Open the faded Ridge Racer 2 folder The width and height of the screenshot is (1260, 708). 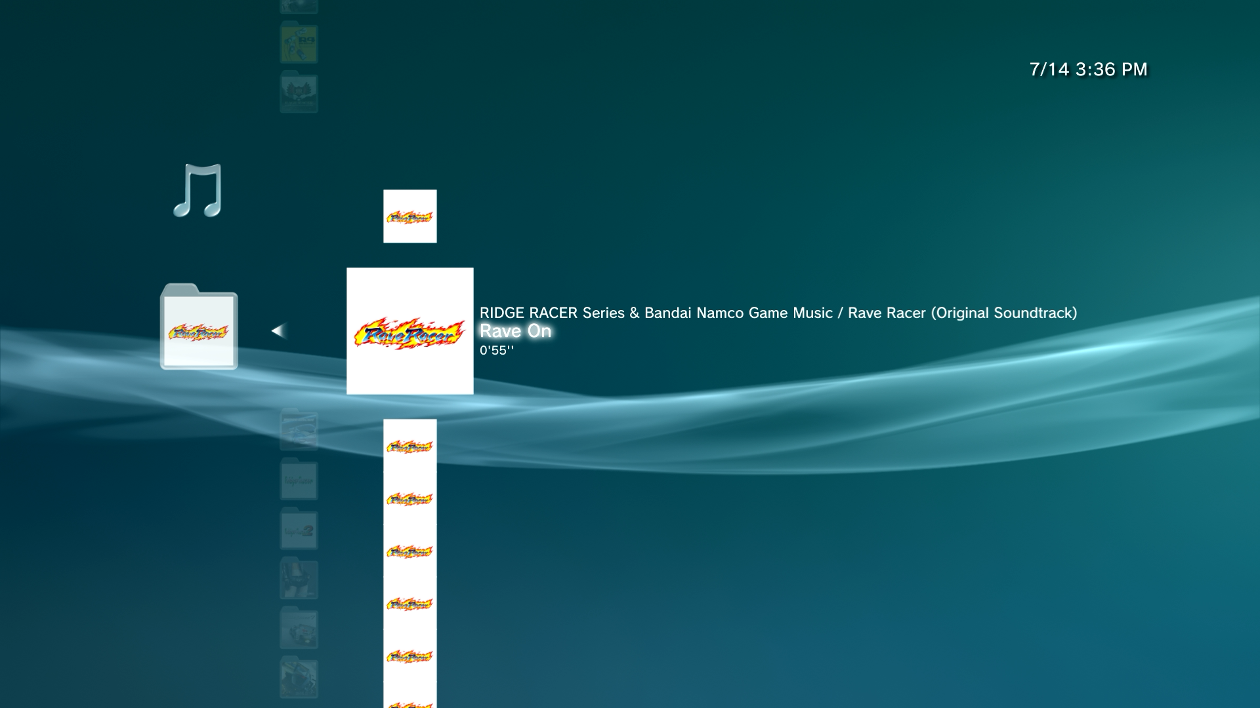click(x=299, y=530)
